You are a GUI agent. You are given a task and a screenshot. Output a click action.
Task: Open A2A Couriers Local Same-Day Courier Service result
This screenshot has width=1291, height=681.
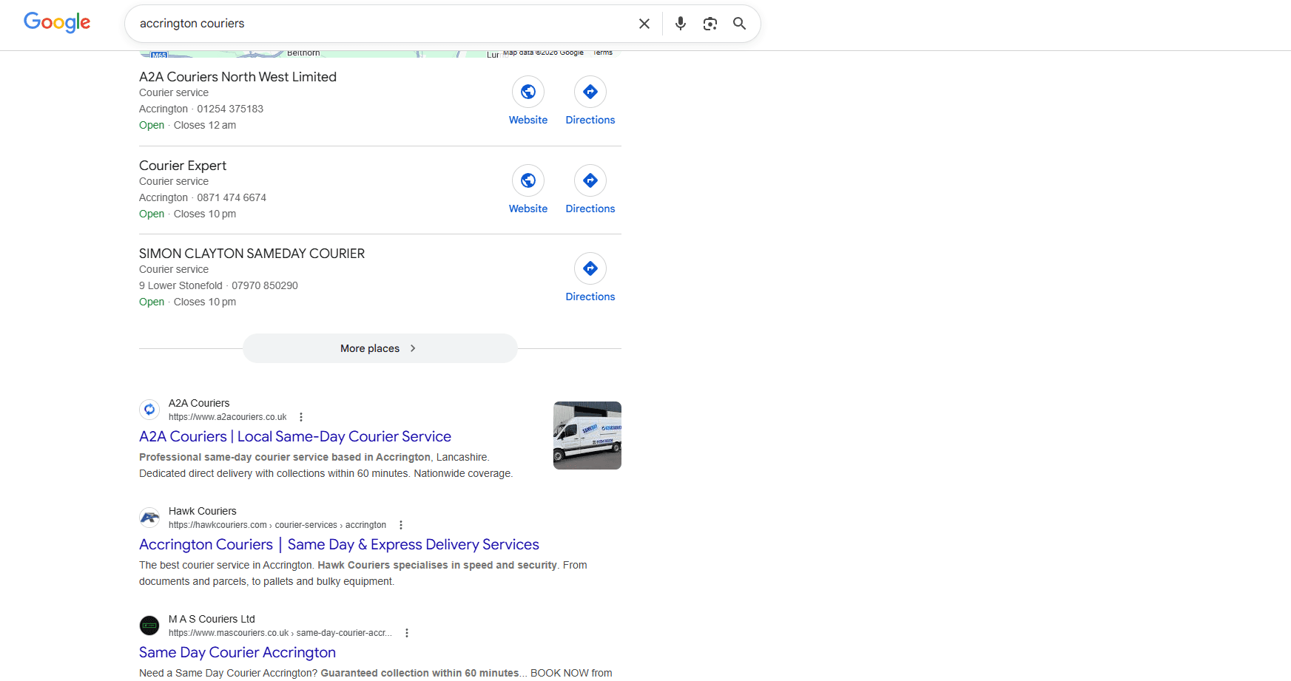pyautogui.click(x=295, y=436)
